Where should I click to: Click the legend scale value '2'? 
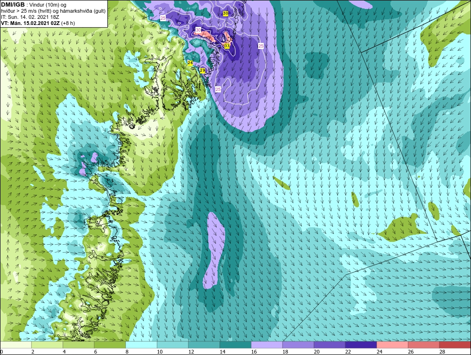click(33, 352)
